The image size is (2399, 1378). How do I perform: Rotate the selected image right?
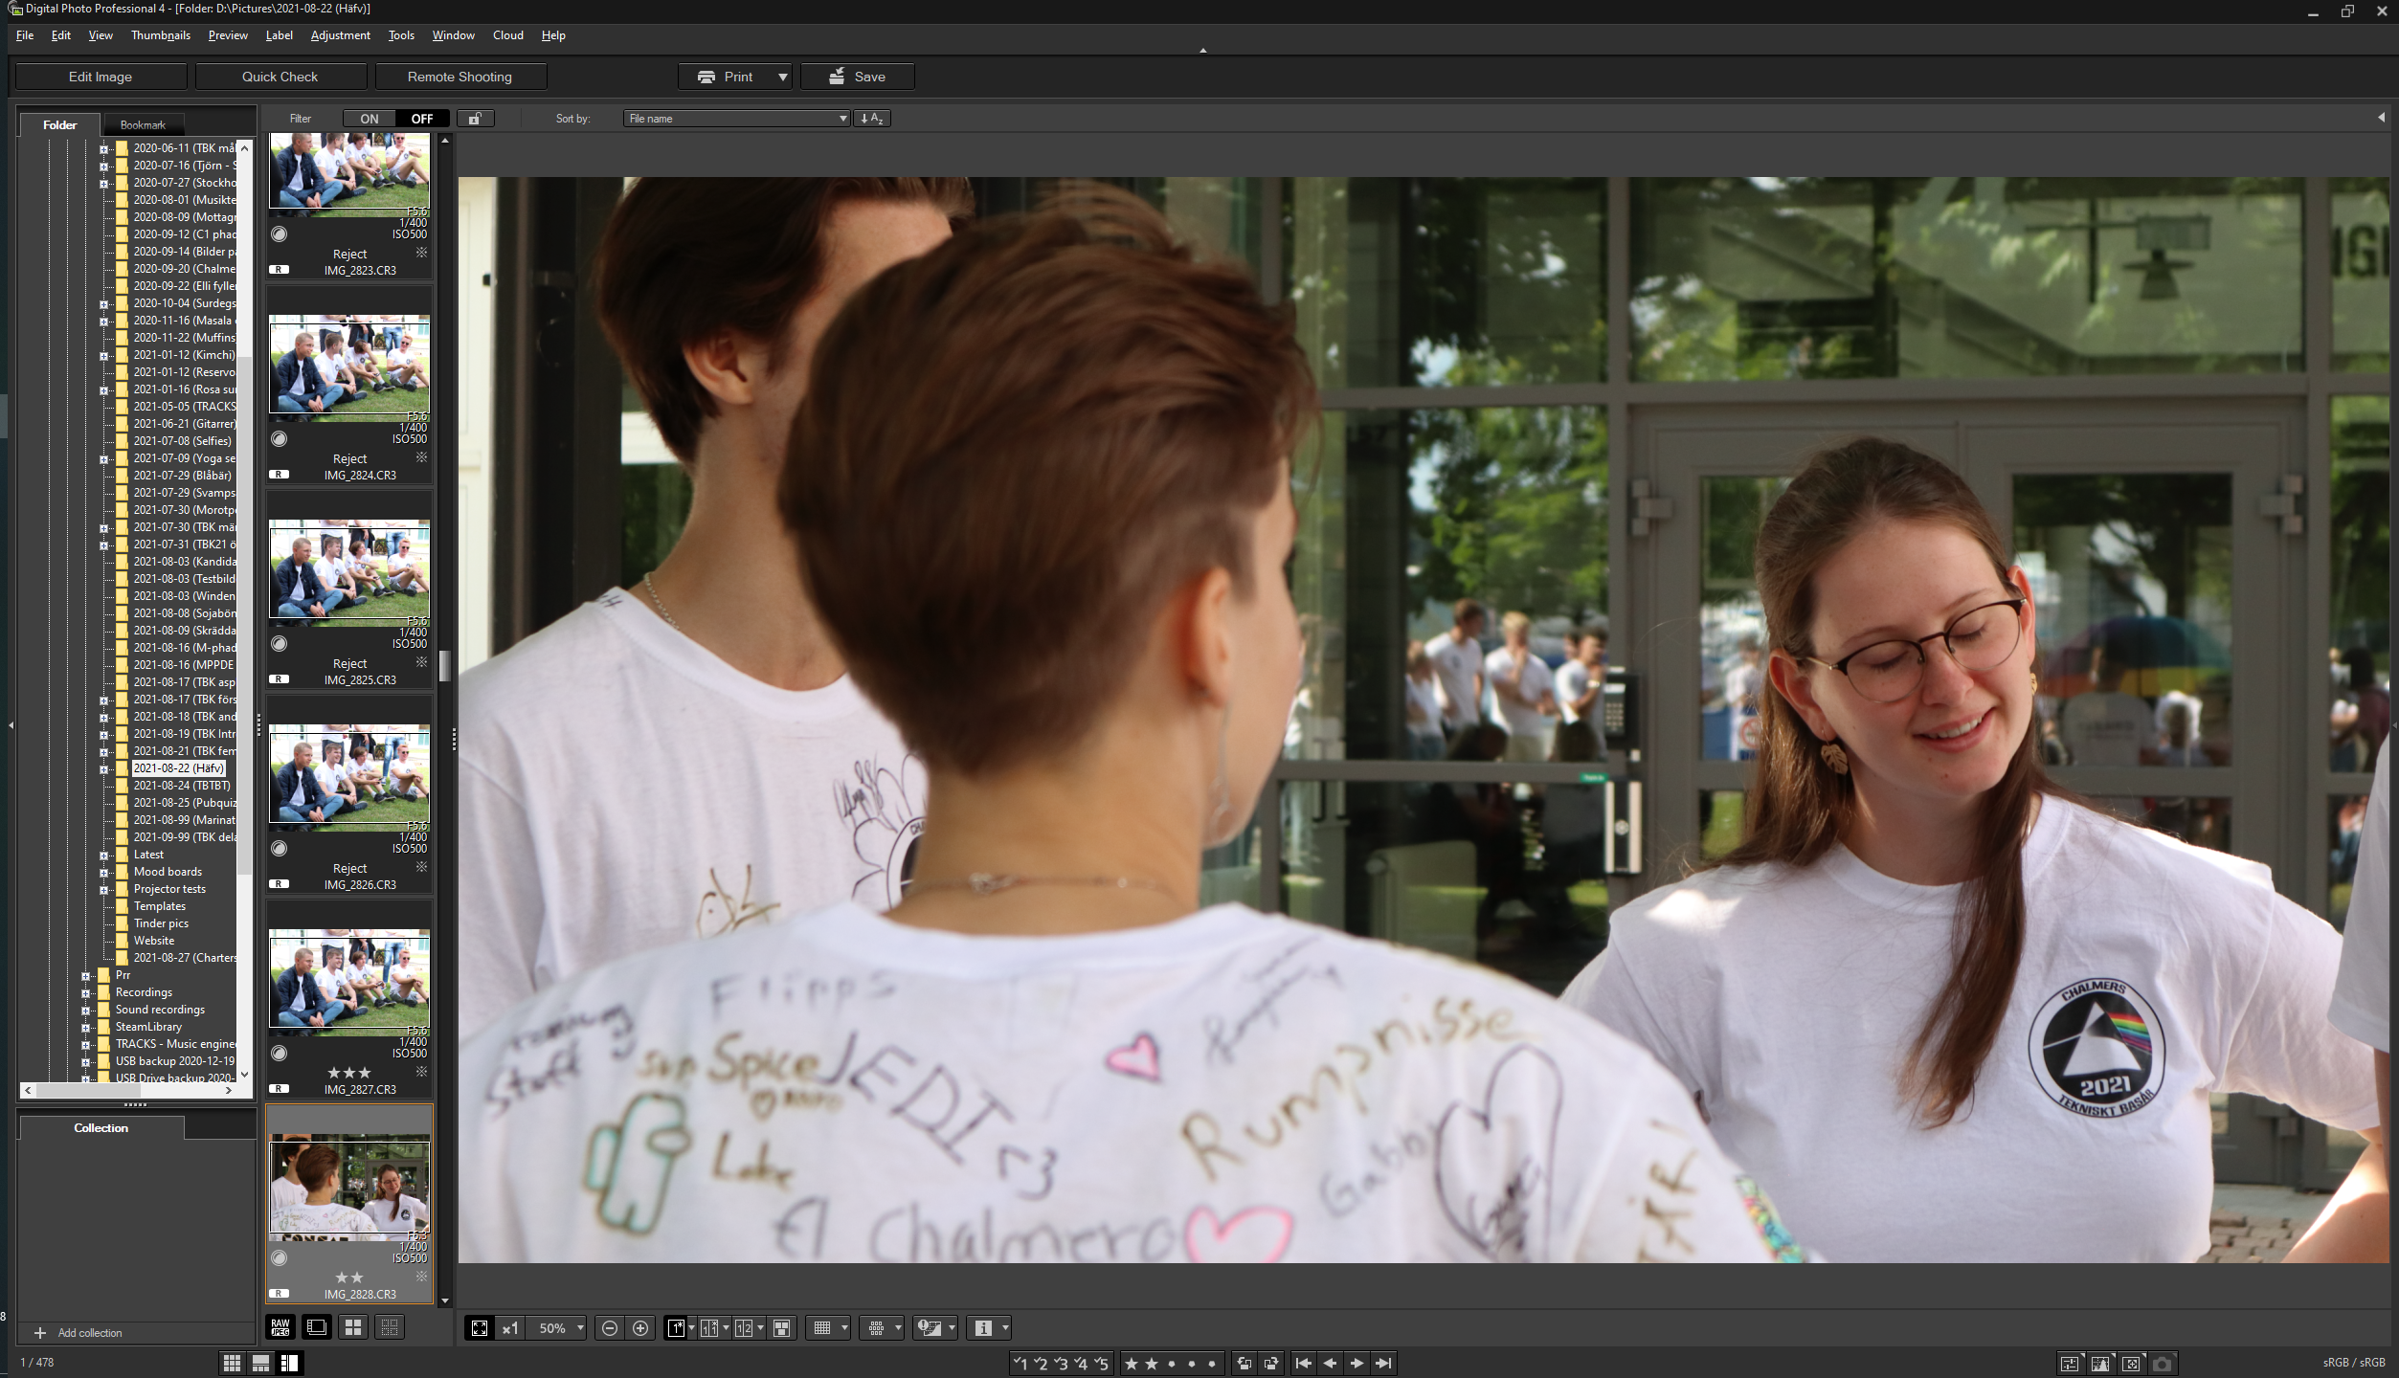1273,1363
